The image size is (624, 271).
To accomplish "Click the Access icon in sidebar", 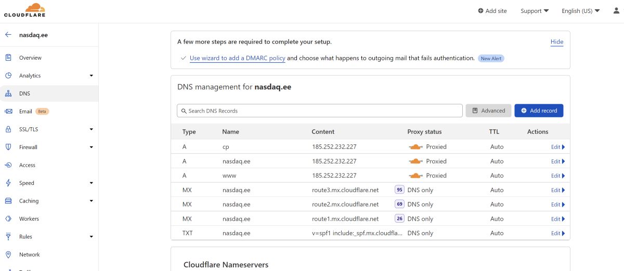I will (8, 165).
